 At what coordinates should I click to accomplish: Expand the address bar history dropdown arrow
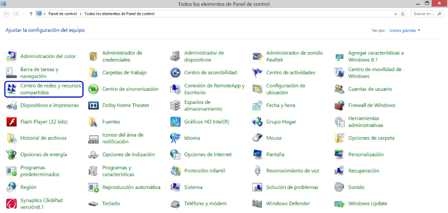(x=396, y=14)
